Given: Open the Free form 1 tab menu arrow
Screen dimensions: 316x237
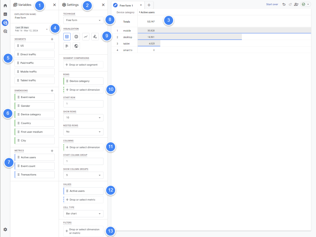Looking at the screenshot, I should 141,5.
